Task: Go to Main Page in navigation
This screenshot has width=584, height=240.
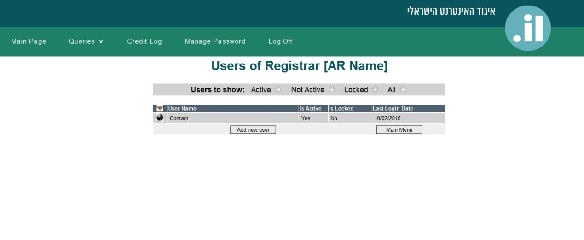Action: [29, 41]
